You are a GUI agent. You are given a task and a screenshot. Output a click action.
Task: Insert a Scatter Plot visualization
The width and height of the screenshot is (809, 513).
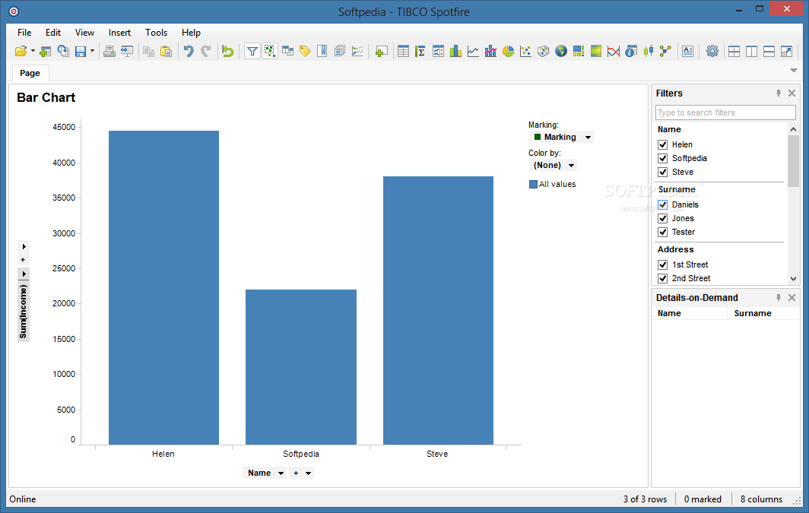525,51
